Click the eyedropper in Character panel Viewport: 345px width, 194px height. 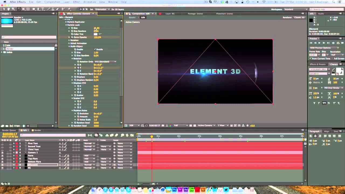pyautogui.click(x=333, y=70)
